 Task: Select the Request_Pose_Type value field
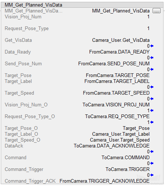click(x=148, y=29)
